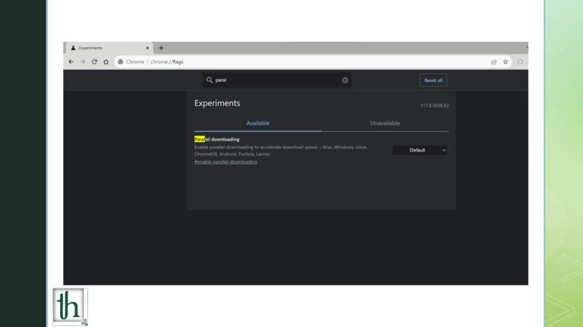
Task: Switch to the Unavailable tab
Action: click(385, 123)
